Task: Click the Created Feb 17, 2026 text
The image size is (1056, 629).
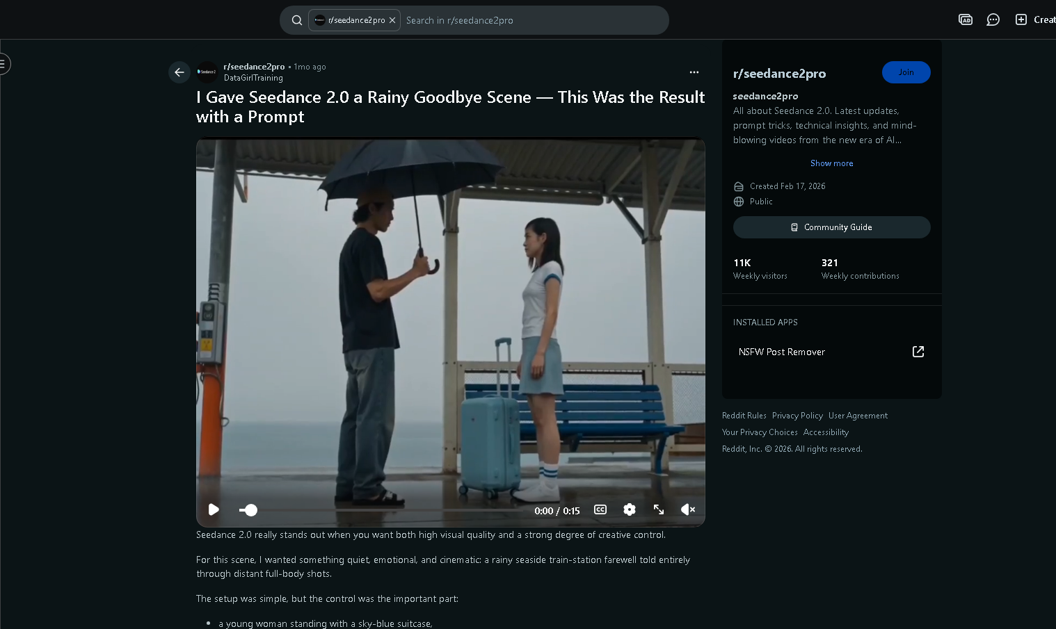Action: tap(787, 186)
